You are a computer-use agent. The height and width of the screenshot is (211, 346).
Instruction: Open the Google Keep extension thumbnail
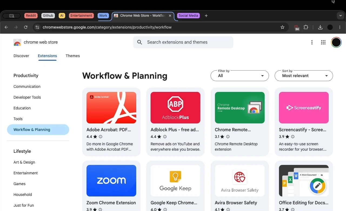tap(175, 181)
